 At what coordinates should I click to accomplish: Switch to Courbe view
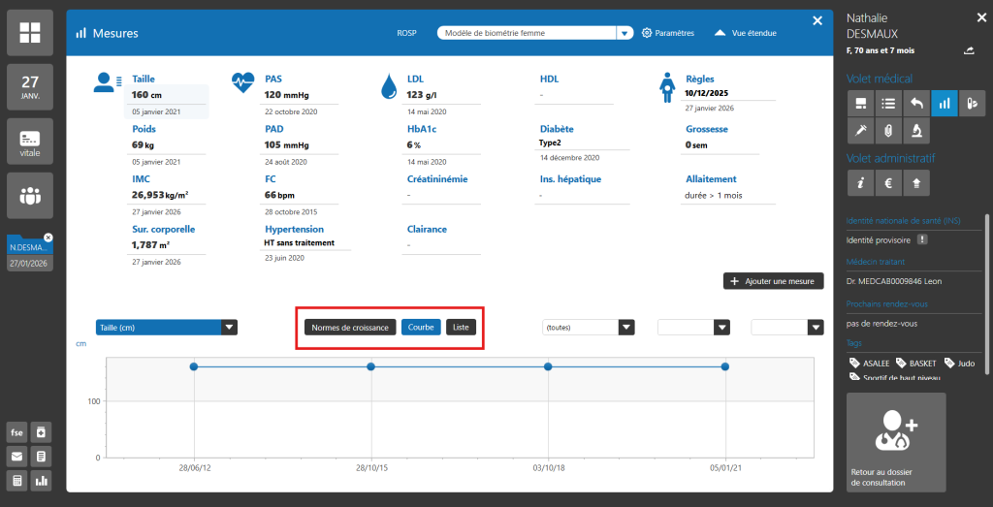click(421, 328)
